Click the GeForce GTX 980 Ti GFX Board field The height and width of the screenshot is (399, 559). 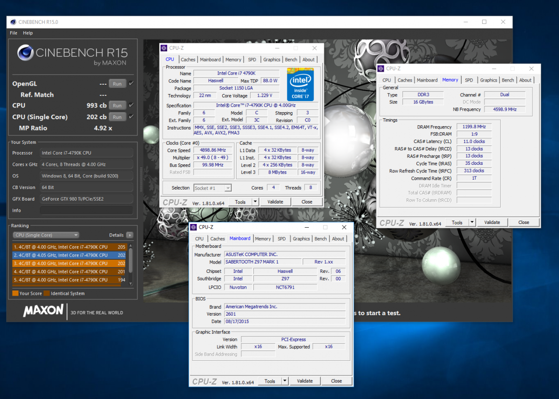(x=87, y=199)
